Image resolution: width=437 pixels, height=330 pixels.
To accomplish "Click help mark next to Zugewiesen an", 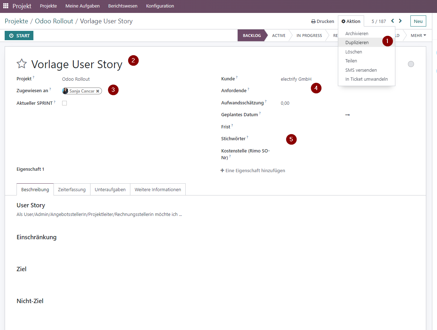I will point(50,89).
